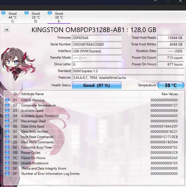Click raw value 0000000000137
This screenshot has width=186, height=187.
(x=164, y=105)
